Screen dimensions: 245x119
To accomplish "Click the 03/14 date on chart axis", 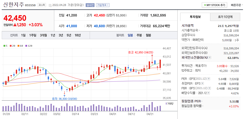I will point(75,114).
